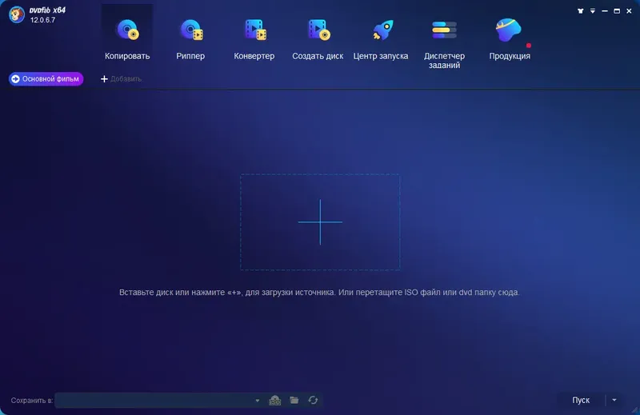Open Диспетчер заданий task queue

pyautogui.click(x=444, y=43)
